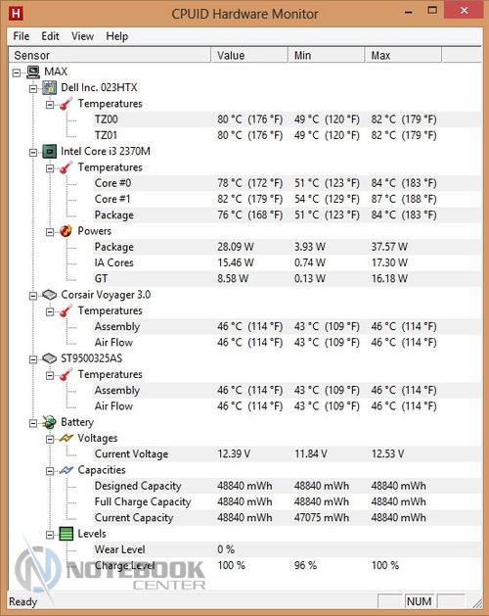This screenshot has height=616, width=489.
Task: Click the Dell Inc. 023HTX motherboard icon
Action: click(x=50, y=87)
